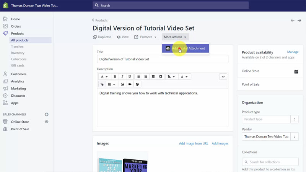Click Manage product availability link
The image size is (306, 172).
pyautogui.click(x=293, y=52)
